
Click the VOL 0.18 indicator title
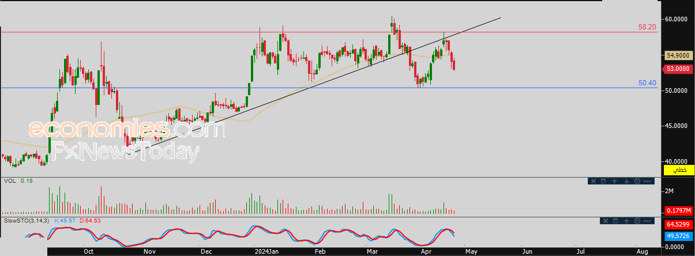(18, 181)
